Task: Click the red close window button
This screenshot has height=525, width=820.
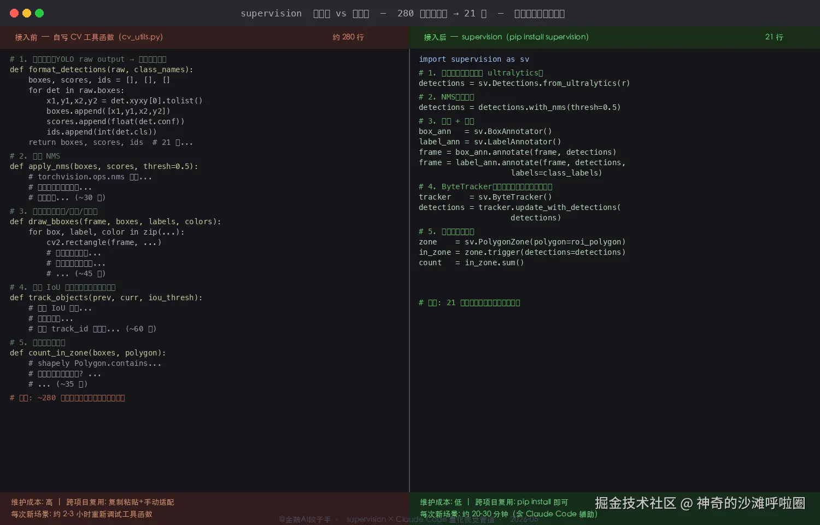Action: tap(14, 13)
